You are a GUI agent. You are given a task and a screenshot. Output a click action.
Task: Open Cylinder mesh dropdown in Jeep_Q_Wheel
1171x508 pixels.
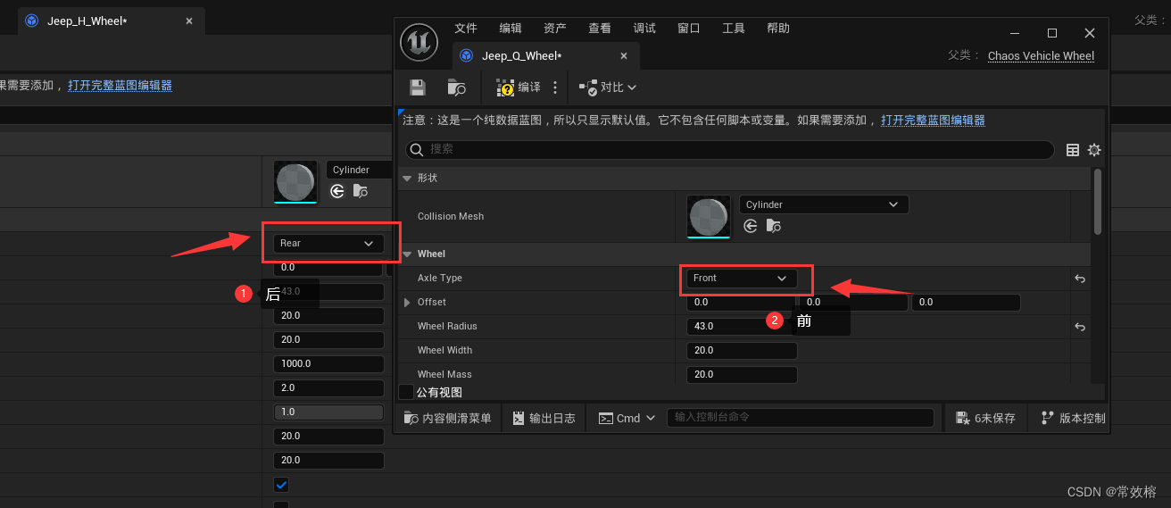click(824, 204)
